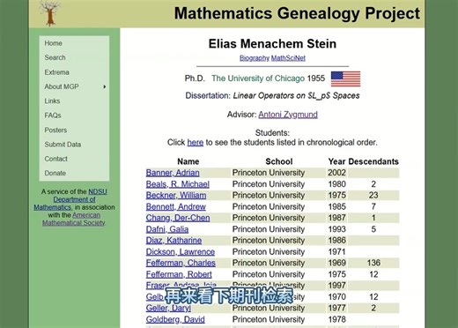Go to the Extrema page

(x=57, y=72)
